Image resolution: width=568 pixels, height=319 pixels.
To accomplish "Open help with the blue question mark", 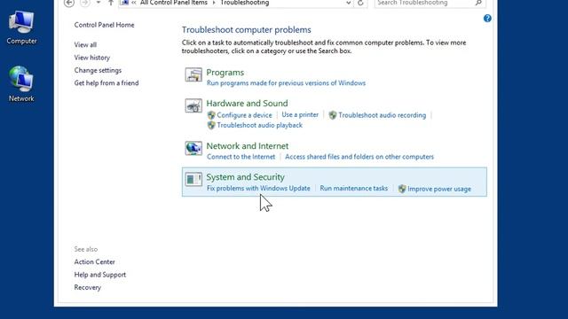I will point(487,19).
